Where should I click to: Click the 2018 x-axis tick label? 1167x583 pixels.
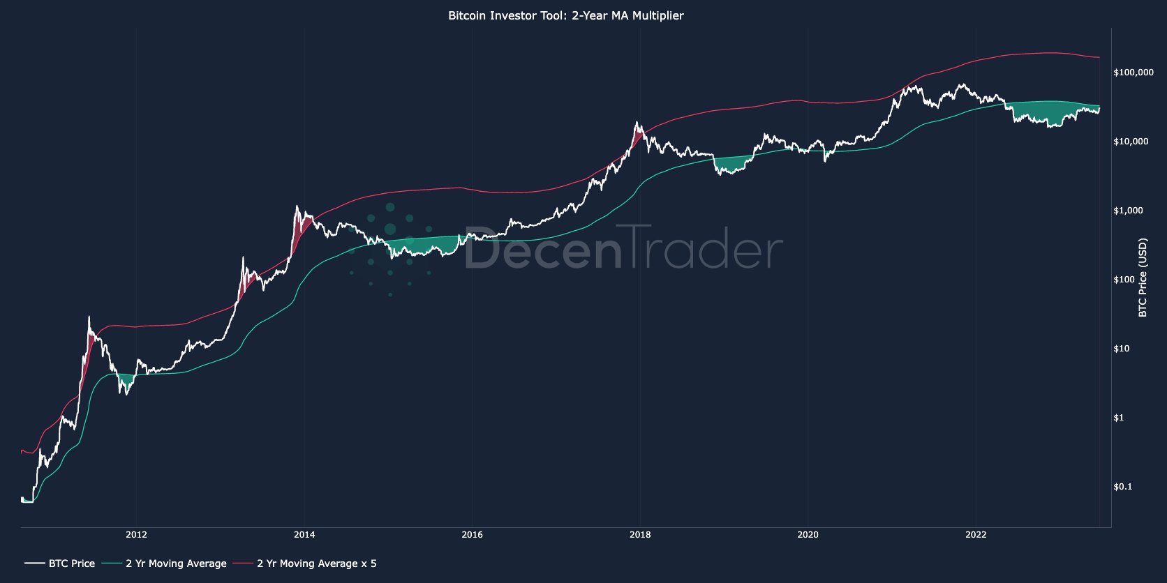640,535
